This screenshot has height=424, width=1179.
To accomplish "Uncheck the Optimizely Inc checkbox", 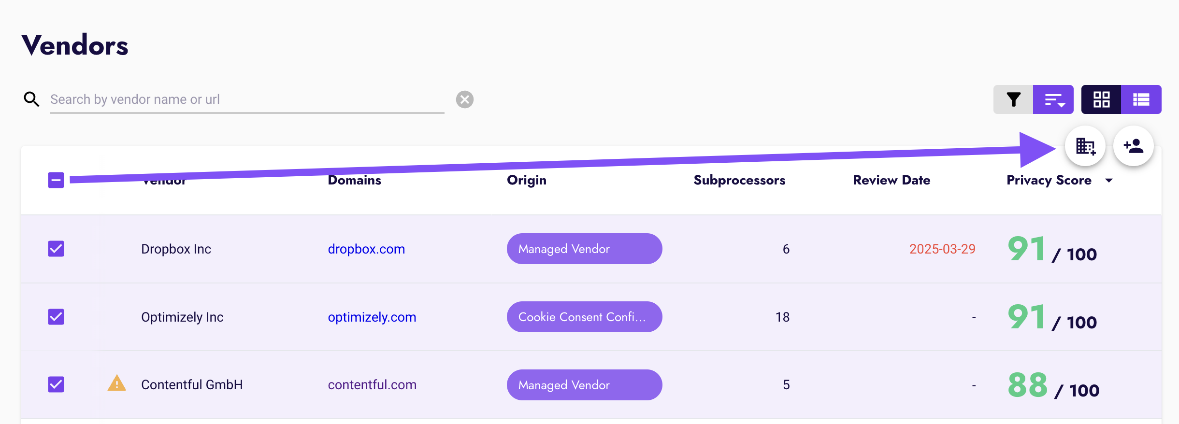I will (56, 317).
